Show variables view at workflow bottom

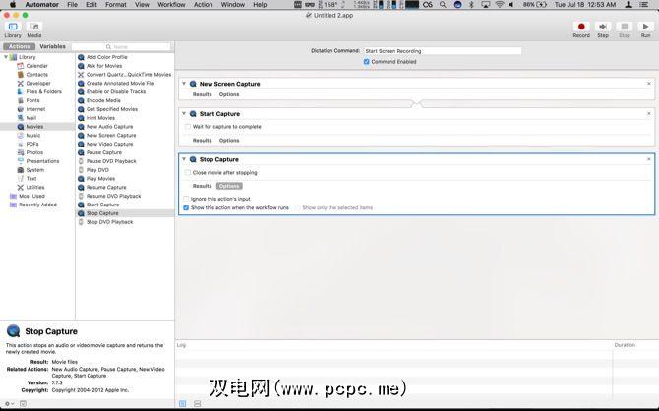197,404
